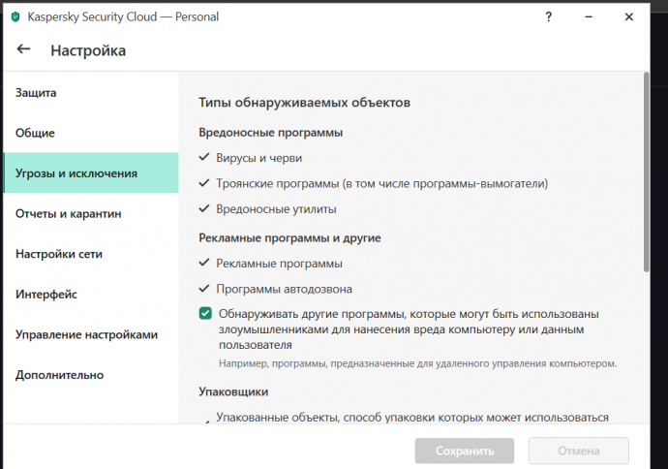The image size is (668, 469).
Task: Click the checkmark beside Вредоносные утилиты
Action: coord(204,208)
